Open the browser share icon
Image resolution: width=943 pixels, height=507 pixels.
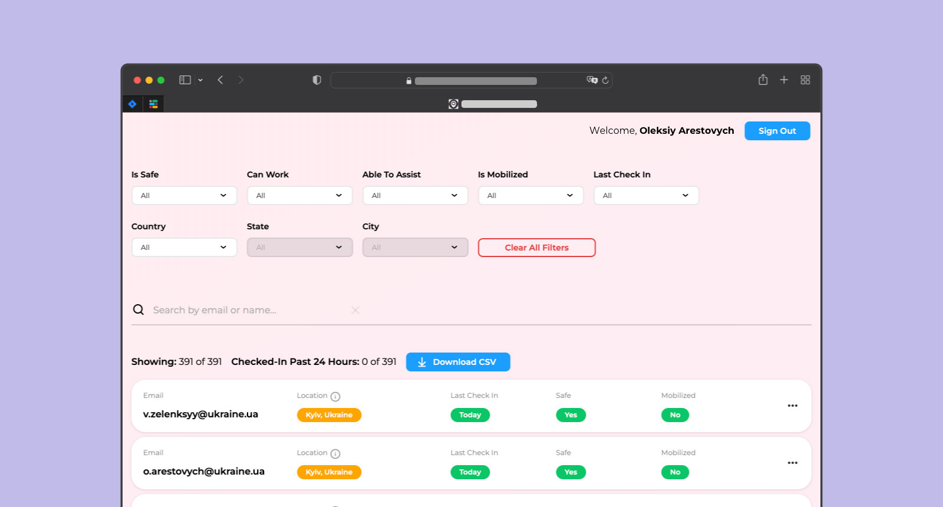[x=763, y=80]
